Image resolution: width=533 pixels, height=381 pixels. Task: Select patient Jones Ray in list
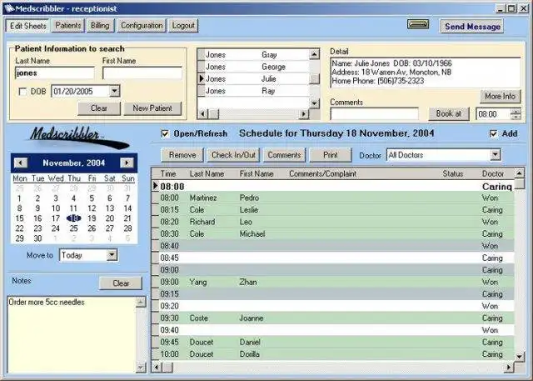pos(253,91)
